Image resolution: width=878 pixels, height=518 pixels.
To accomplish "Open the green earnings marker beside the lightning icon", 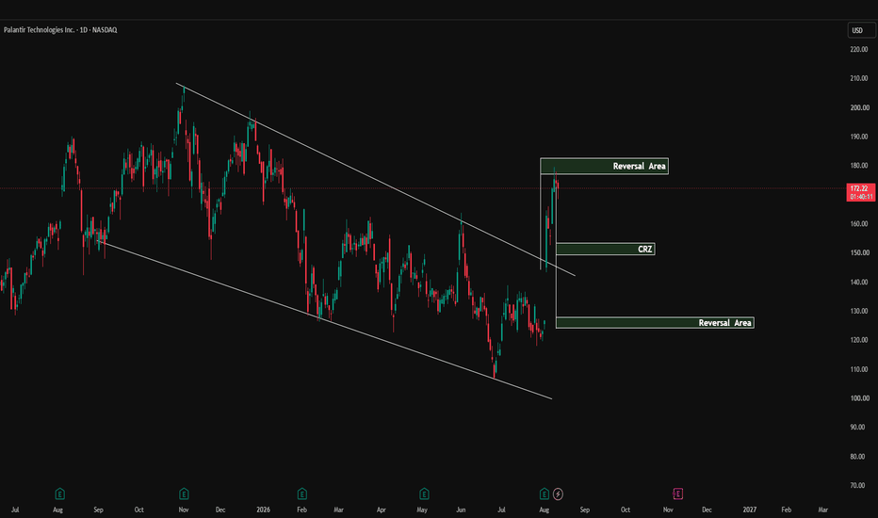I will [x=545, y=494].
